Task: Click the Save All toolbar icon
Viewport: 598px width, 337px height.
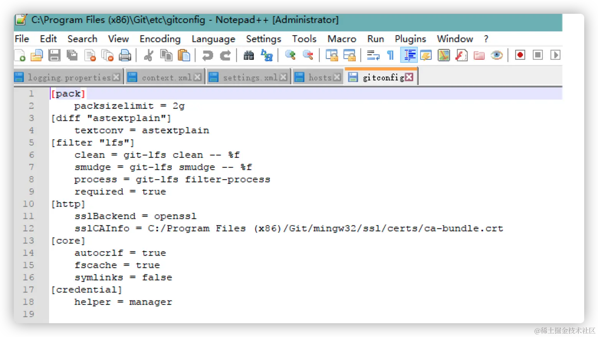Action: (x=72, y=56)
